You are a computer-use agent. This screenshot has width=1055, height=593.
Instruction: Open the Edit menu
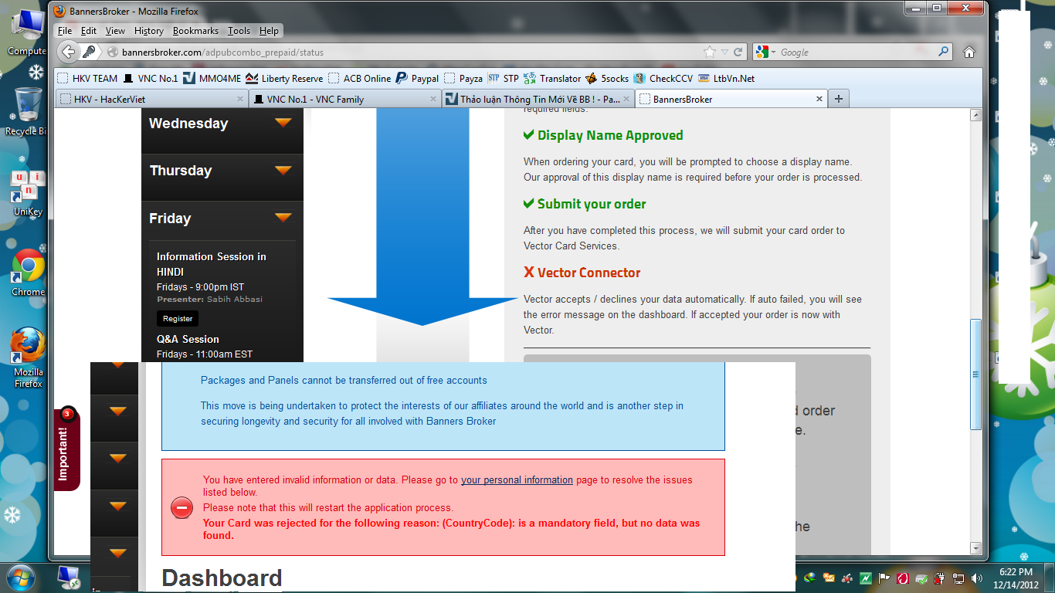(x=89, y=31)
